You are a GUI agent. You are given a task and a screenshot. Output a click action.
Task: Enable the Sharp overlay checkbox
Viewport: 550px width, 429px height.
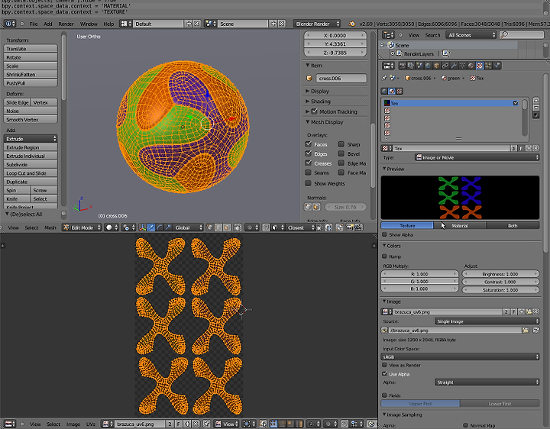[x=341, y=144]
